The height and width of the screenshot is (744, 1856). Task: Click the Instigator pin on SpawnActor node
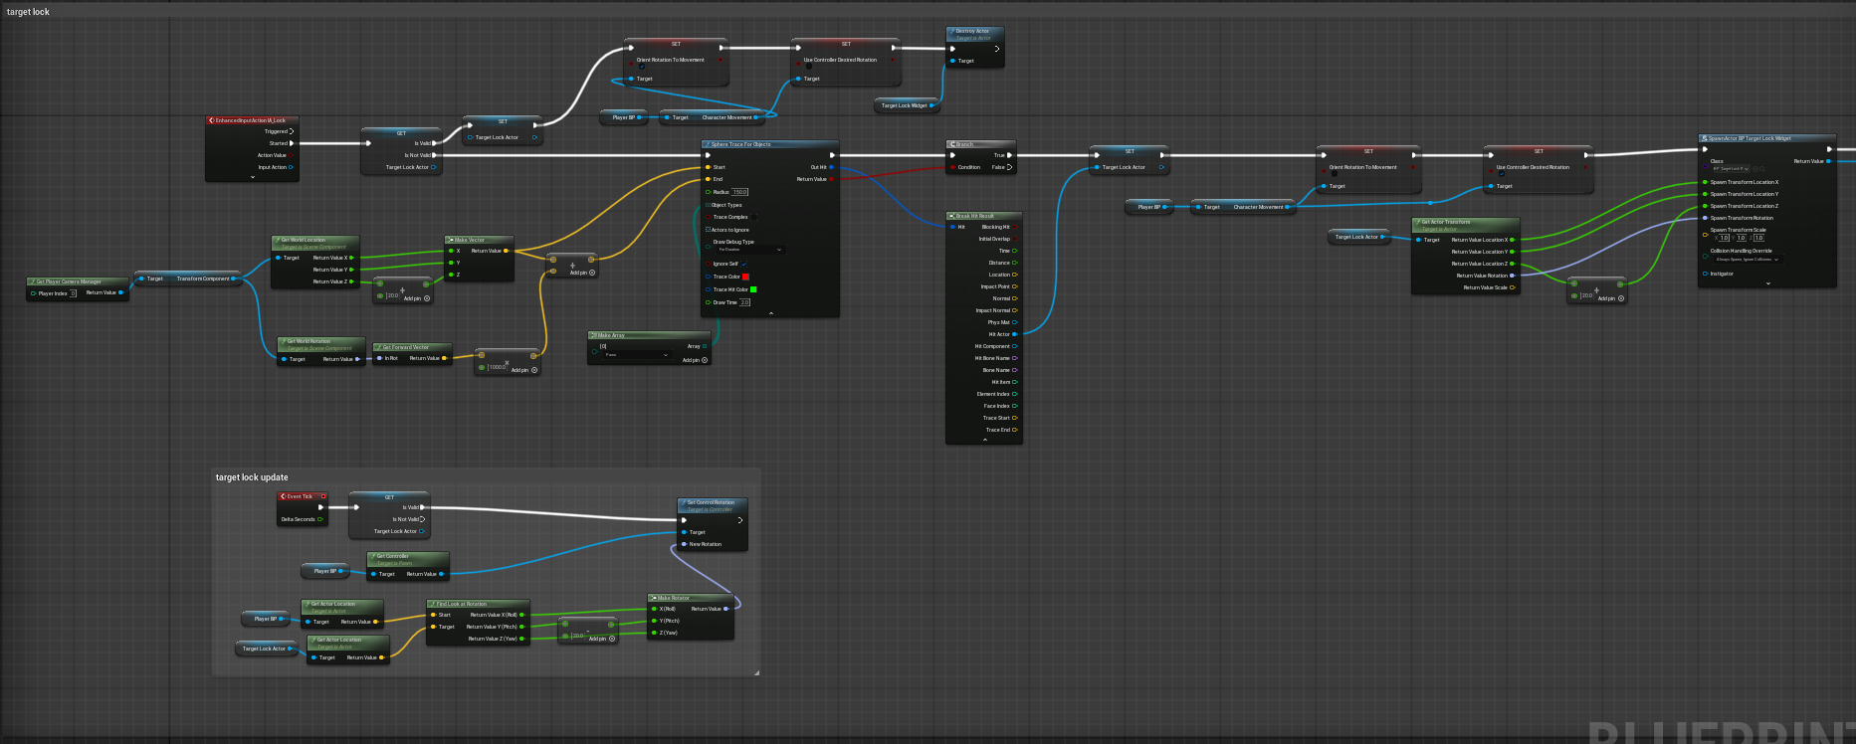pyautogui.click(x=1706, y=274)
